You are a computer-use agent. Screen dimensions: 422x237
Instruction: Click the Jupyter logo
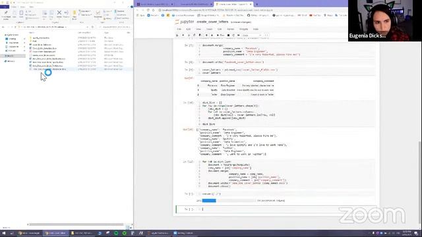click(x=185, y=22)
